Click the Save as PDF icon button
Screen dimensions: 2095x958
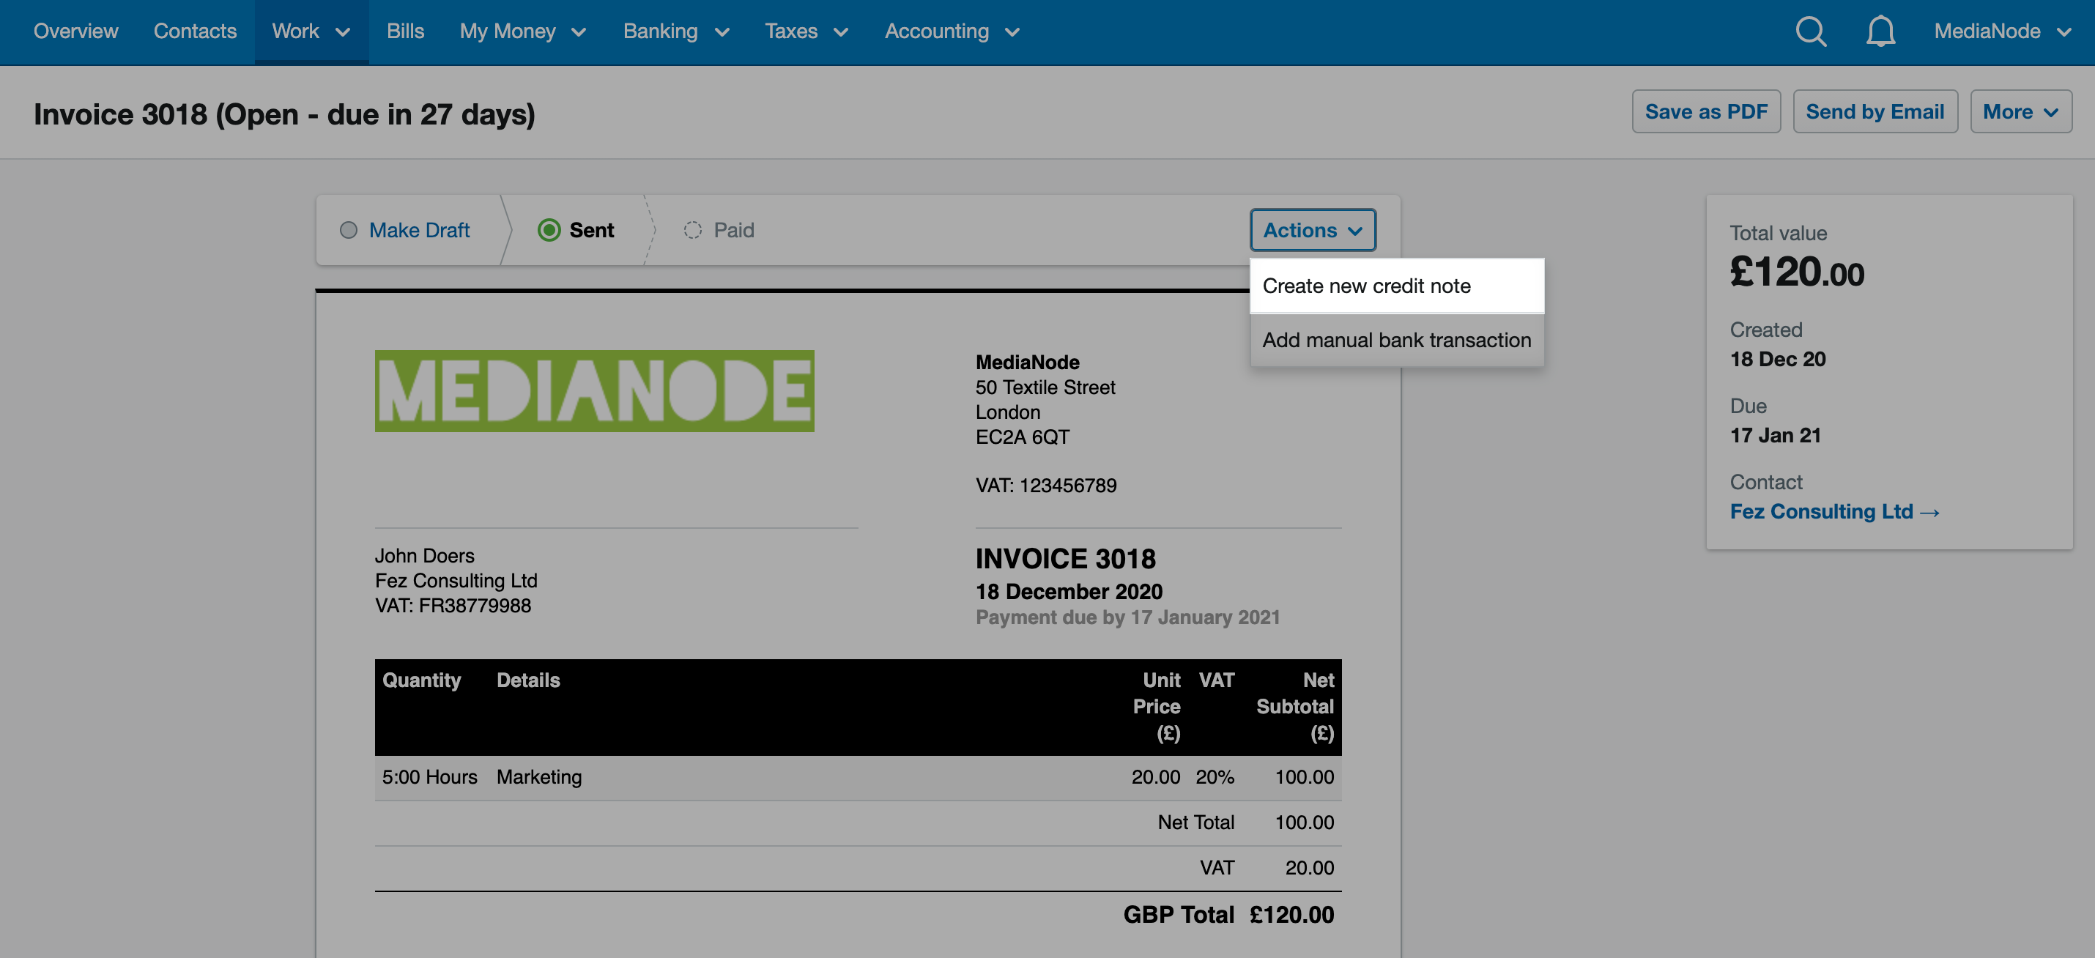coord(1706,111)
